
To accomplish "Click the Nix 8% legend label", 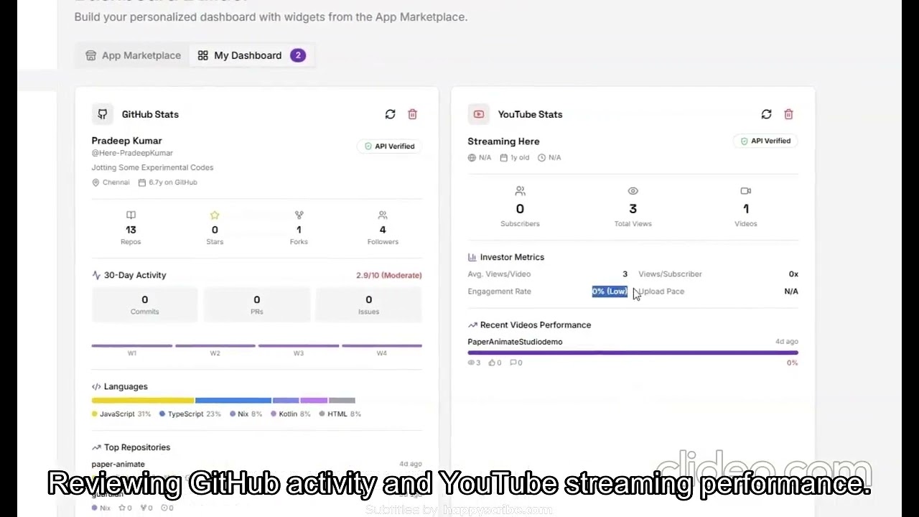I will click(x=246, y=414).
